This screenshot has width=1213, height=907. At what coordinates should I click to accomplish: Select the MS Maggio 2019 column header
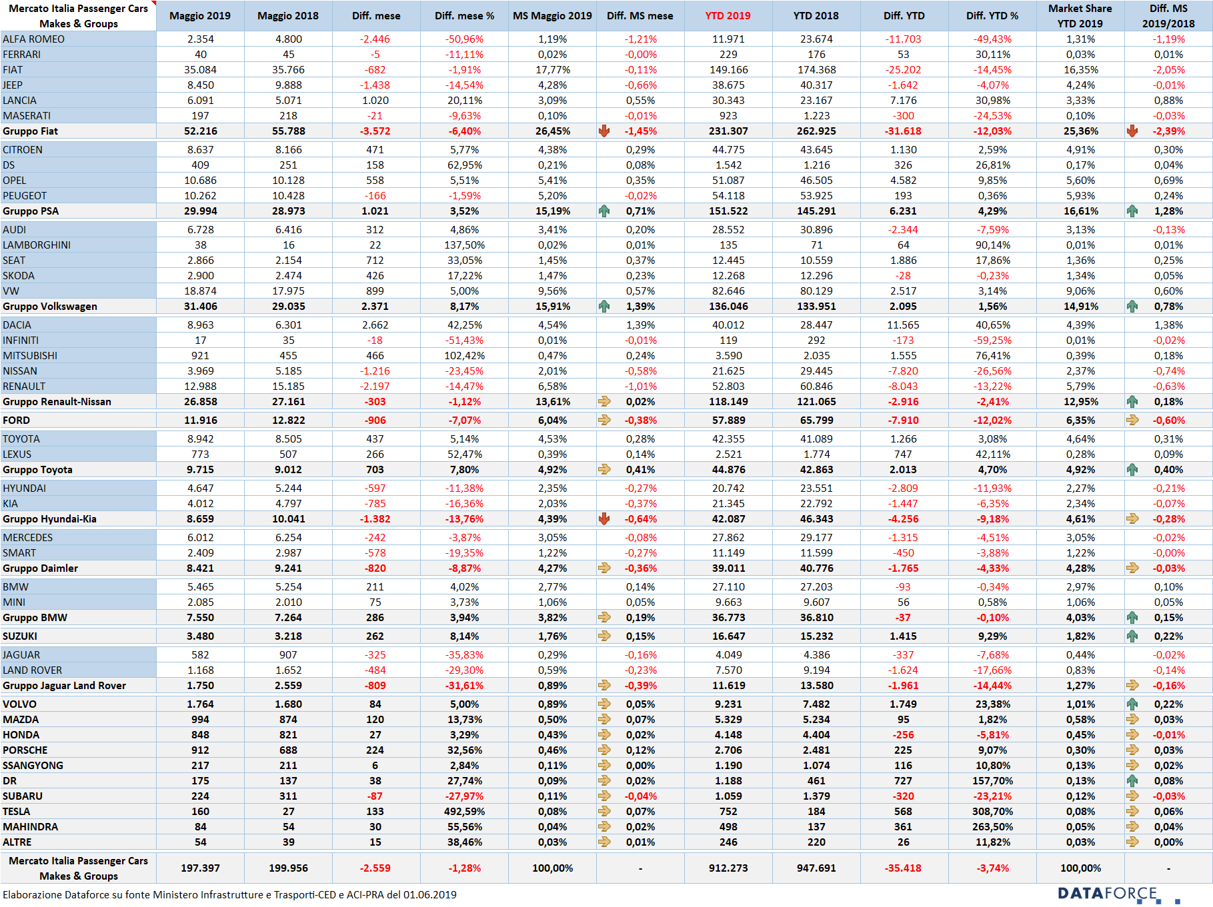pos(552,16)
